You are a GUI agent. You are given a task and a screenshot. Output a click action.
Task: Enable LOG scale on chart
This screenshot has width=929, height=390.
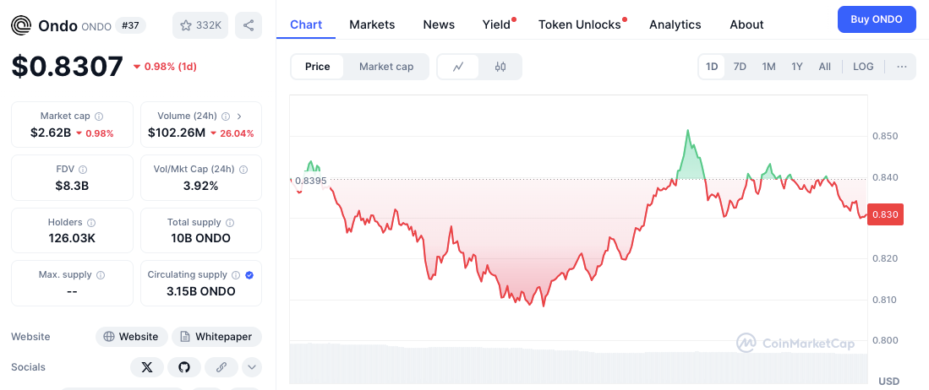pyautogui.click(x=863, y=67)
